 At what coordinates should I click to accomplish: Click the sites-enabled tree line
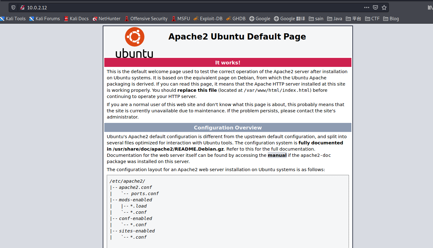[137, 231]
